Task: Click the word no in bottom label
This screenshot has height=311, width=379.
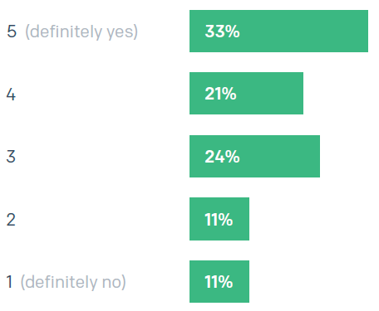Action: pos(111,283)
